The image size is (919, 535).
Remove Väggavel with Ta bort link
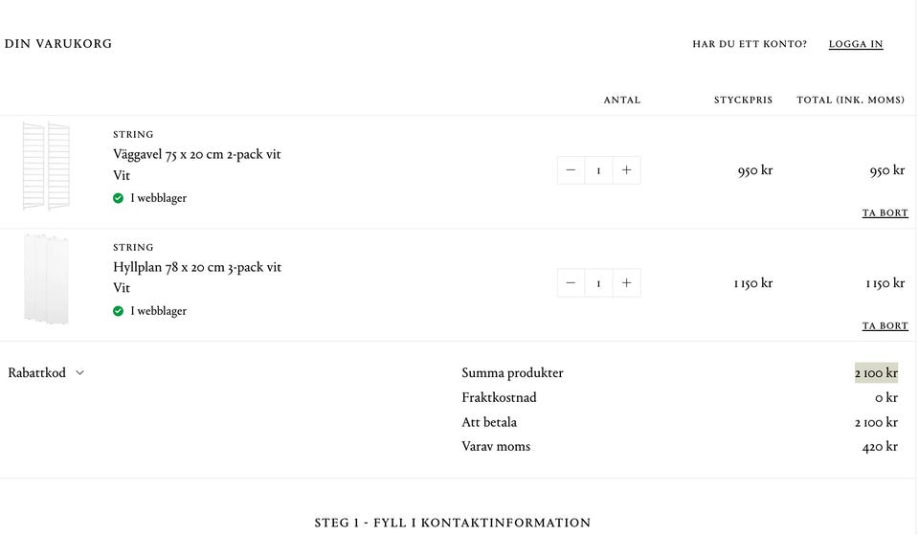click(x=885, y=212)
